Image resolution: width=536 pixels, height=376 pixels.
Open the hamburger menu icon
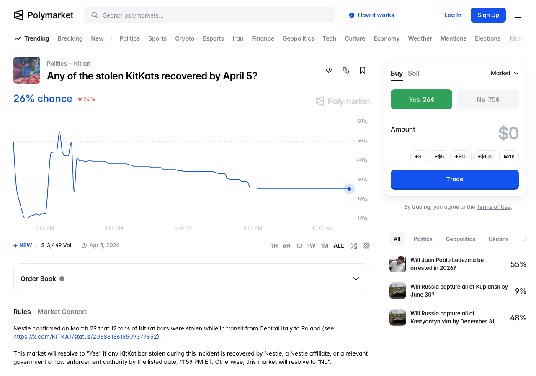tap(518, 15)
